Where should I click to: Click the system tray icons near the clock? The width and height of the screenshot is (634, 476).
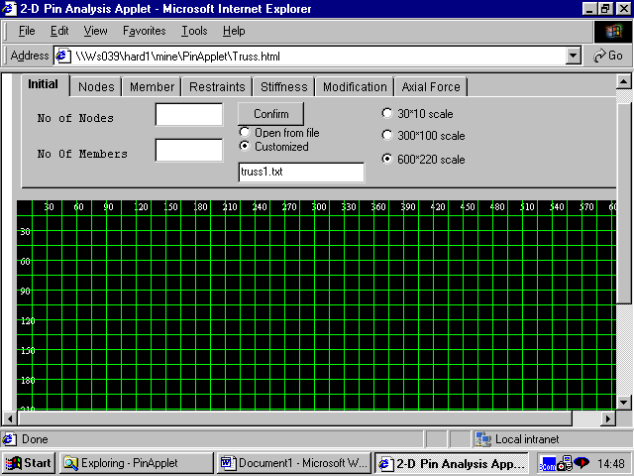[567, 463]
